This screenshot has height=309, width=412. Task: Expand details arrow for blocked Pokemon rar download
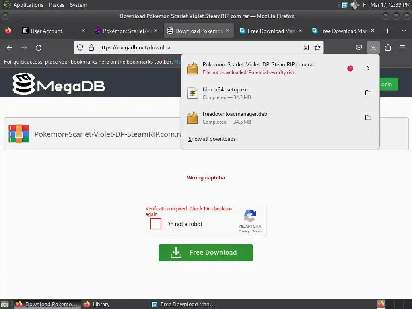368,68
